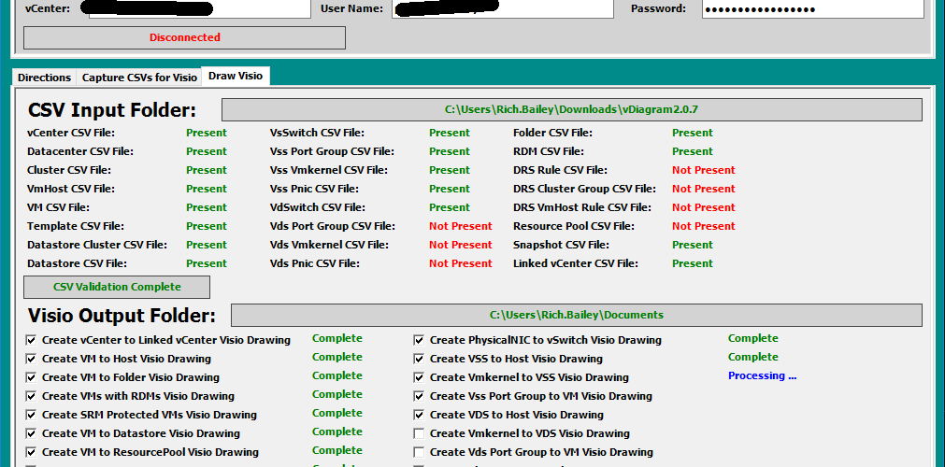The height and width of the screenshot is (467, 945).
Task: Open the Capture CSVs for Visio tab
Action: pos(139,78)
